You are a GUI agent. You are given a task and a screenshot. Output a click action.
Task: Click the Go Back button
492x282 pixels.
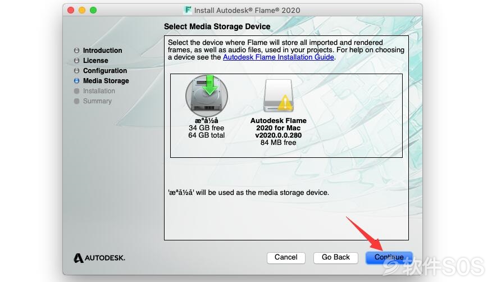click(x=336, y=257)
